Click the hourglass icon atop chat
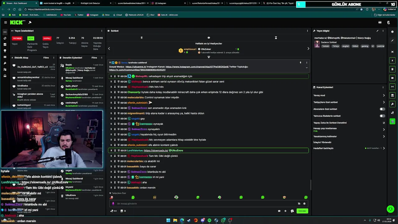The width and height of the screenshot is (398, 224). click(x=276, y=38)
